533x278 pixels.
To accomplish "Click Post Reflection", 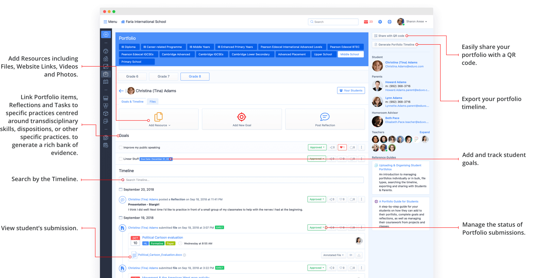I will (325, 119).
